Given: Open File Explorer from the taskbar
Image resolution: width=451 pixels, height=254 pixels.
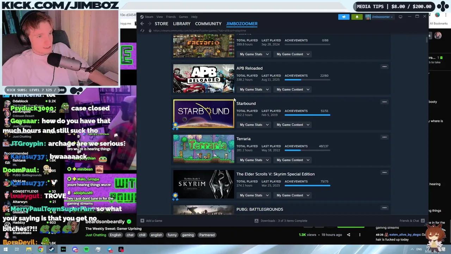Looking at the screenshot, I should tap(29, 249).
